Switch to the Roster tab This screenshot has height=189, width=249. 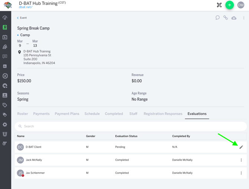coord(23,114)
